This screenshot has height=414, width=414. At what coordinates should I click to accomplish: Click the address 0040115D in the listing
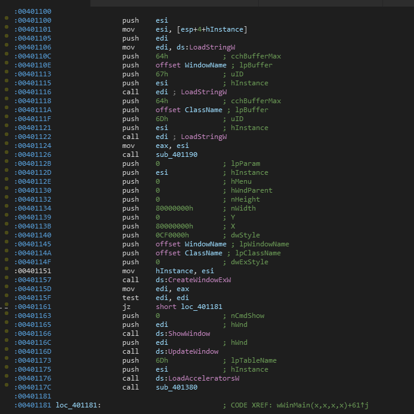point(33,289)
